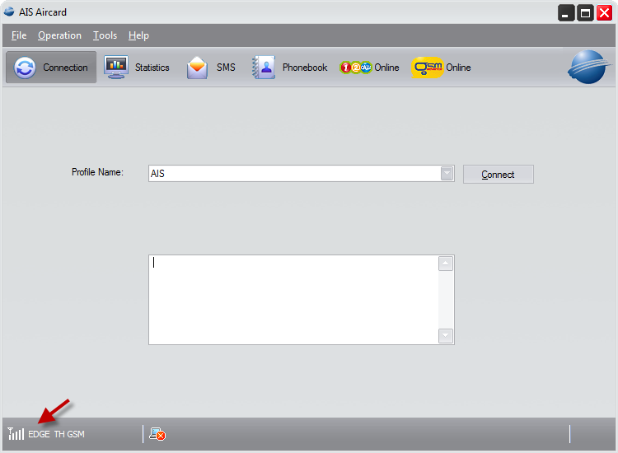This screenshot has height=453, width=618.
Task: Click the log scrollbar down arrow
Action: click(x=445, y=336)
